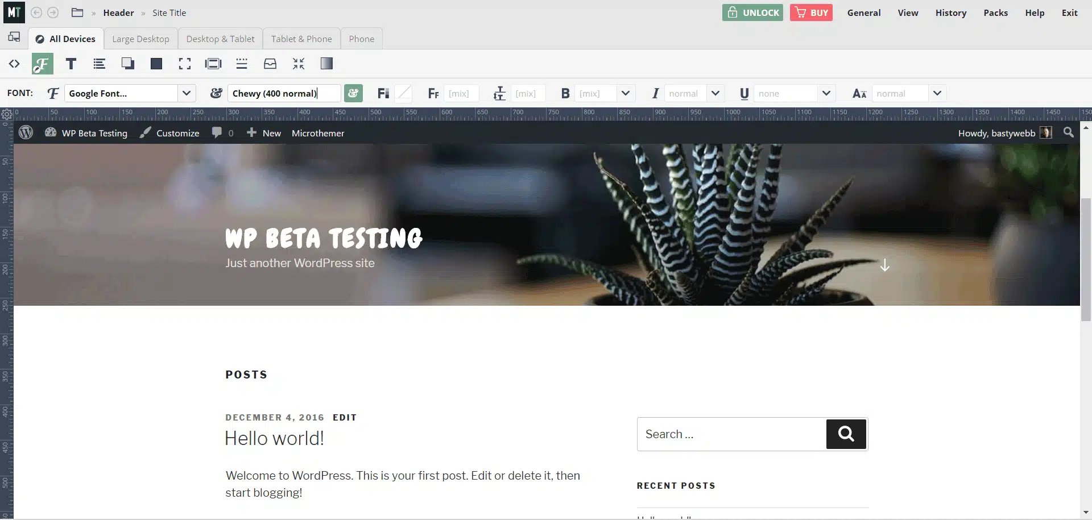The image size is (1092, 520).
Task: Open the font weight dropdown arrow
Action: point(626,93)
